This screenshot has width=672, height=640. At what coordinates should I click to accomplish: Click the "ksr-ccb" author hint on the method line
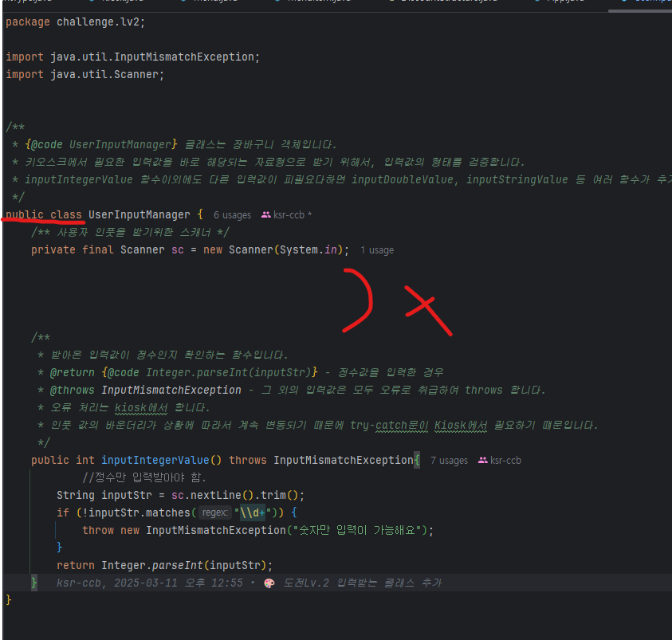click(x=500, y=461)
